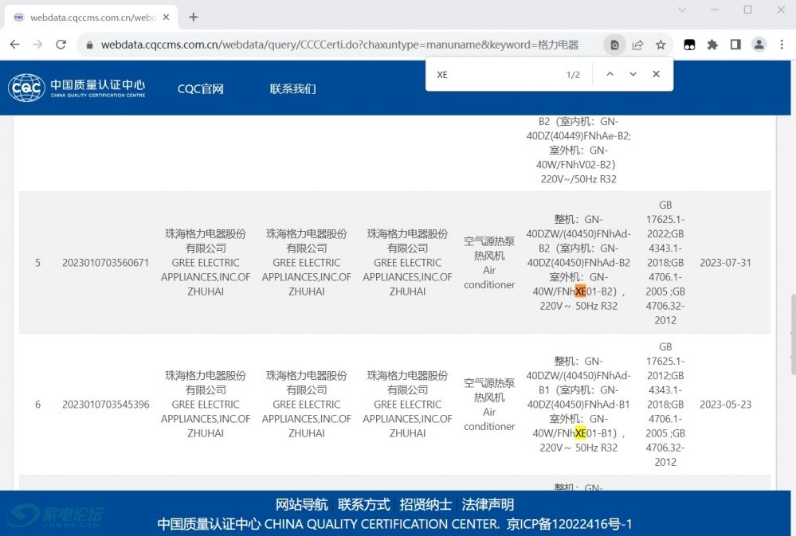The image size is (796, 536).
Task: Open the Extensions puzzle icon
Action: click(712, 45)
